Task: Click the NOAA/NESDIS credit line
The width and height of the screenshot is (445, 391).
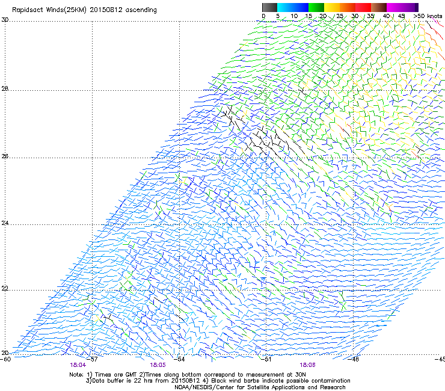Action: click(x=260, y=387)
